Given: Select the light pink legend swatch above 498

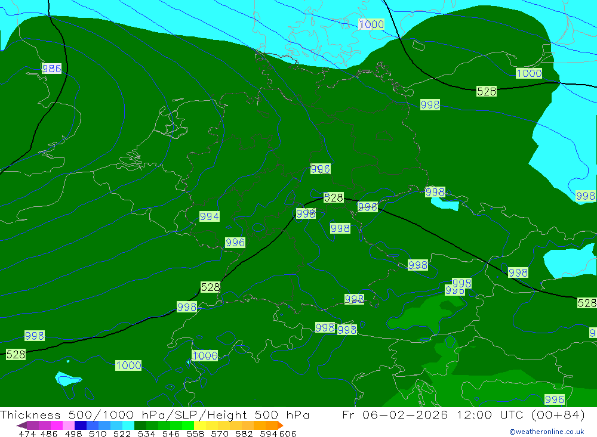Looking at the screenshot, I should pyautogui.click(x=67, y=425).
